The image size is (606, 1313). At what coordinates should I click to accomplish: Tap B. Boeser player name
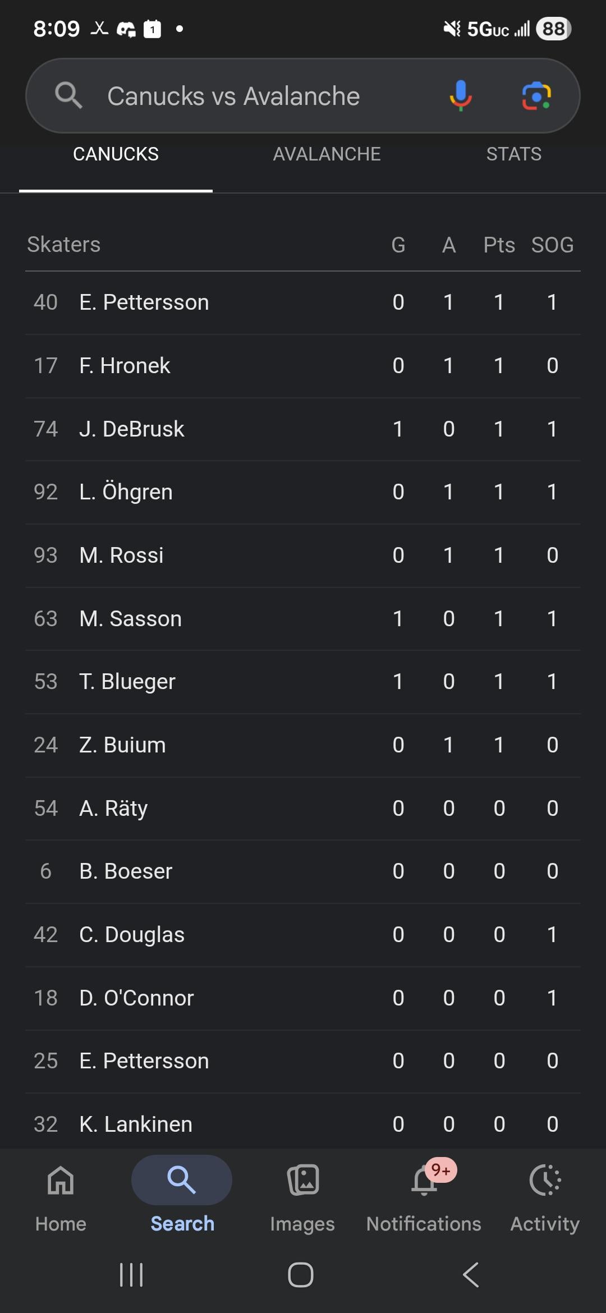(126, 871)
